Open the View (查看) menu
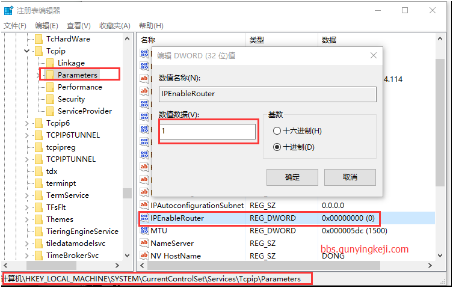453x288 pixels. pos(79,26)
